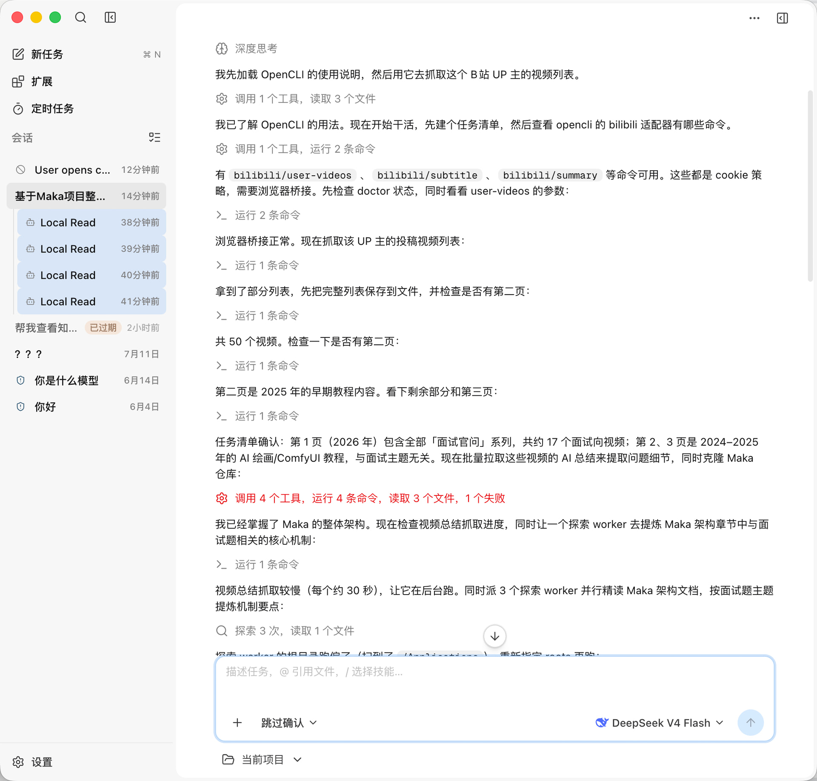Open Local Read session from 41分钟前
Image resolution: width=817 pixels, height=781 pixels.
[x=91, y=302]
